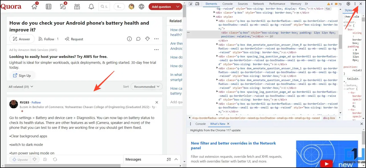This screenshot has height=168, width=366.
Task: Open the Notifications bell icon
Action: [x=91, y=7]
